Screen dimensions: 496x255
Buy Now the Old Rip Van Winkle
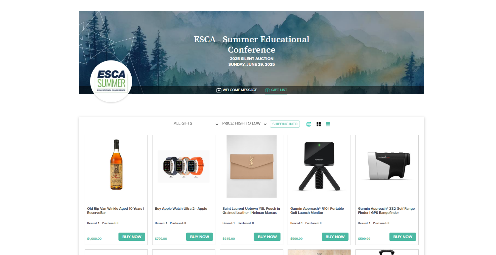click(132, 237)
